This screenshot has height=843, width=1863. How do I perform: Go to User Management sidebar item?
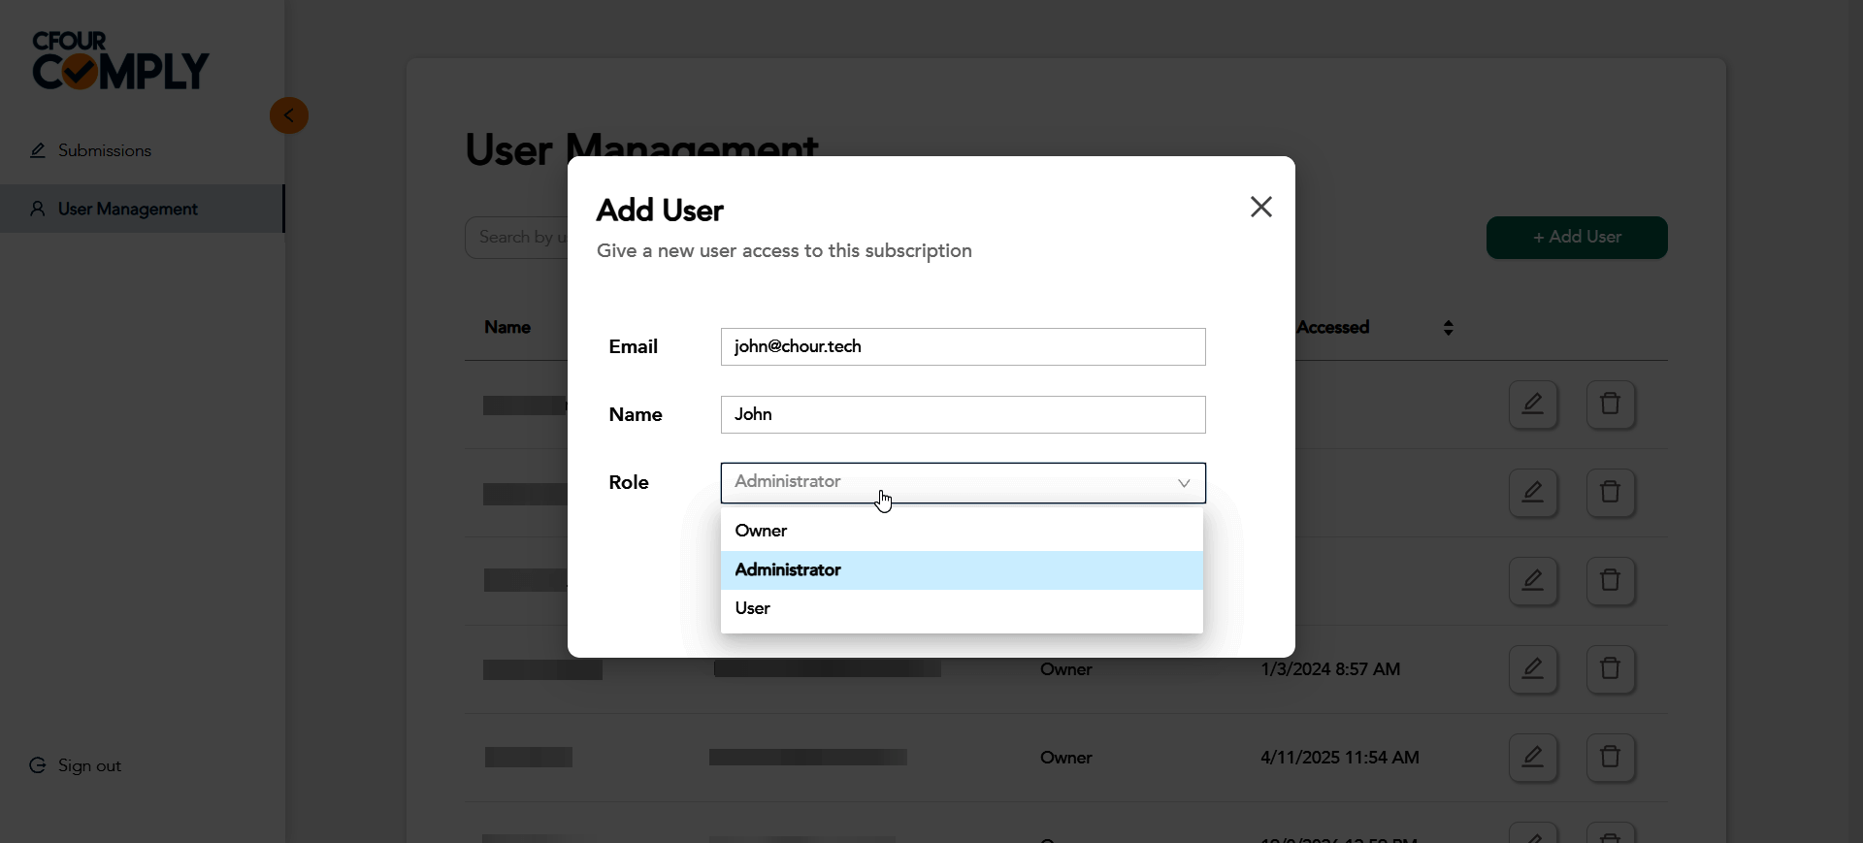click(127, 209)
